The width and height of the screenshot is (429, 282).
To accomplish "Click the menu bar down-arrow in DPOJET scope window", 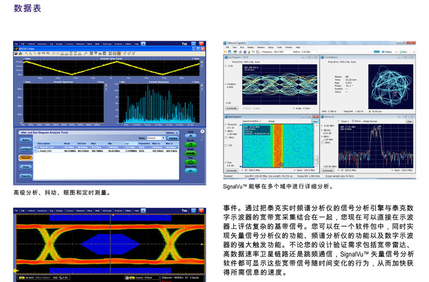I will (x=143, y=43).
